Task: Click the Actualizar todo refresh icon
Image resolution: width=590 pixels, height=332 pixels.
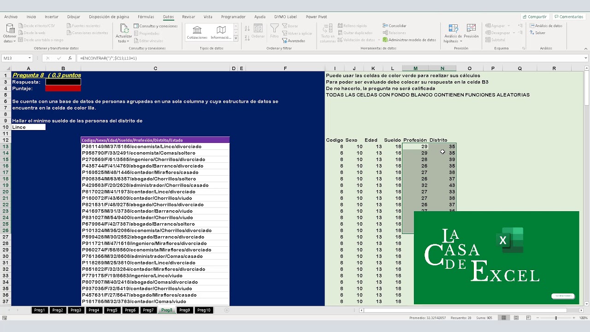Action: pyautogui.click(x=124, y=29)
